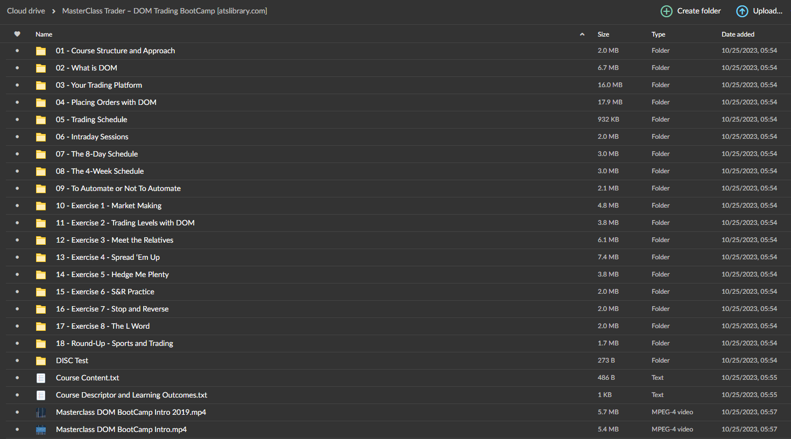Click the Masterclass DOM BootCamp Intro 2019.mp4 video thumbnail
791x439 pixels.
41,413
